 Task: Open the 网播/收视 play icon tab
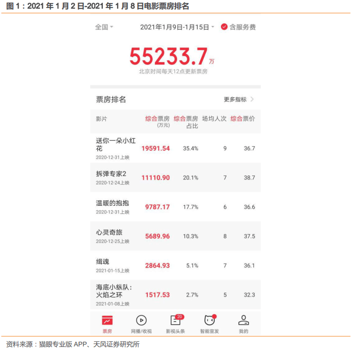(141, 320)
